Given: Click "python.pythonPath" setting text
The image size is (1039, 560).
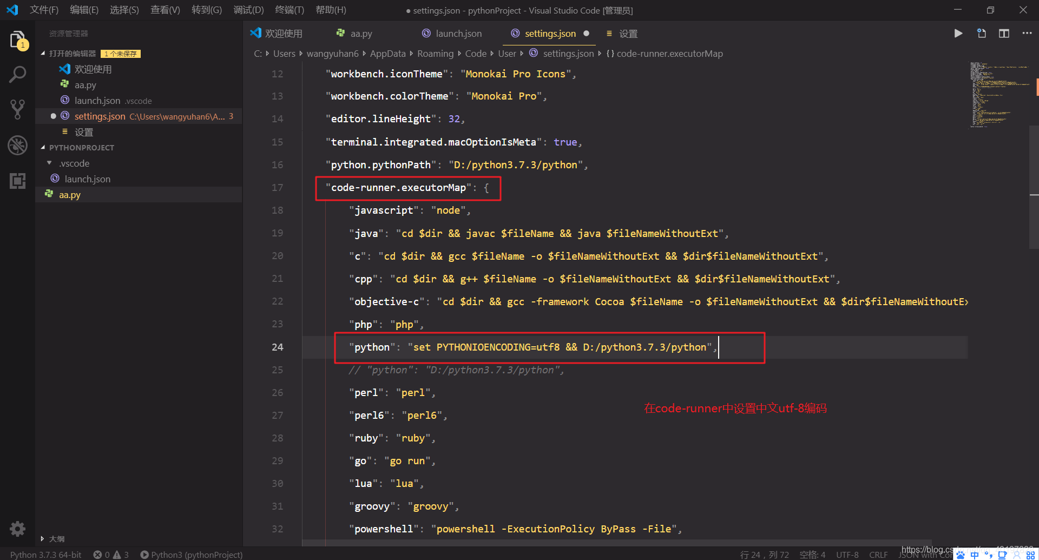Looking at the screenshot, I should (380, 164).
